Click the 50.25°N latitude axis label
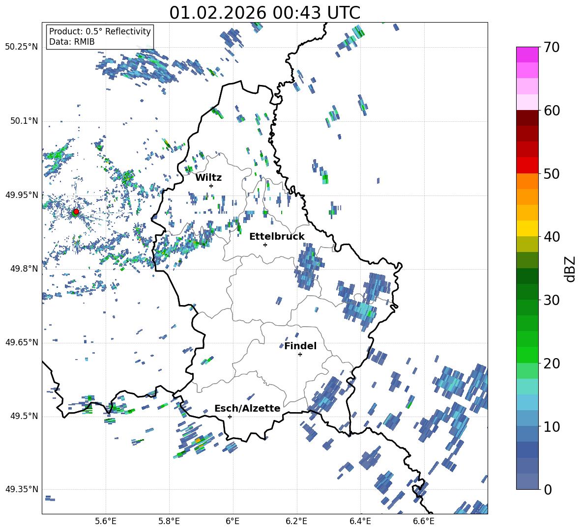Image resolution: width=582 pixels, height=531 pixels. 21,47
